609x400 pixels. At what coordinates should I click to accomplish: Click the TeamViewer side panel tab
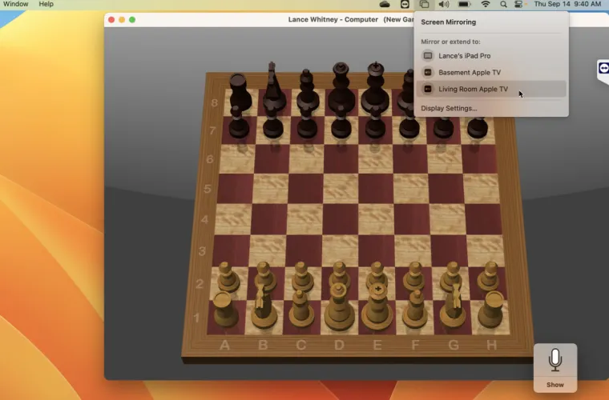click(x=603, y=70)
